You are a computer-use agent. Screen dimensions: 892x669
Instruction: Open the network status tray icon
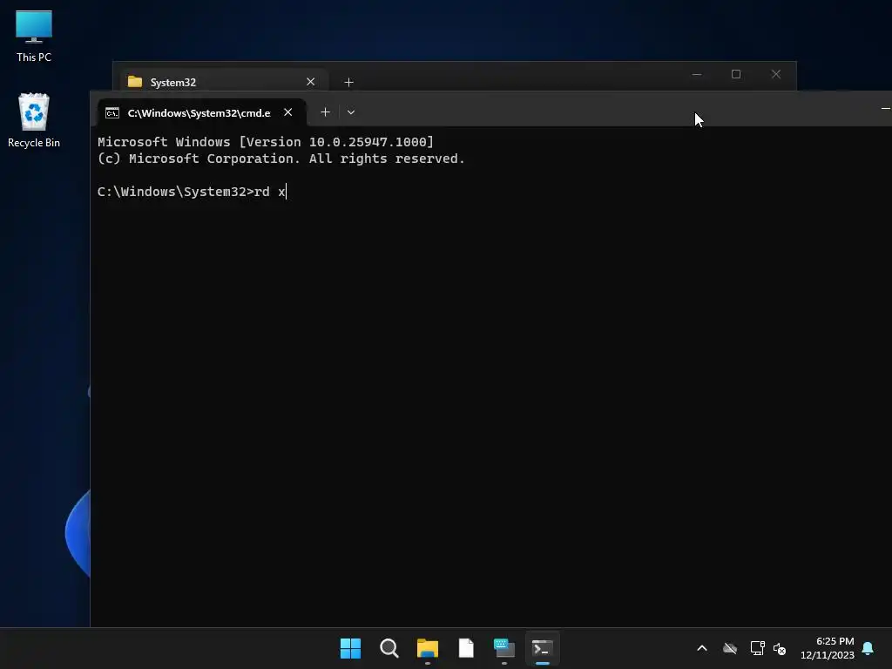[757, 648]
